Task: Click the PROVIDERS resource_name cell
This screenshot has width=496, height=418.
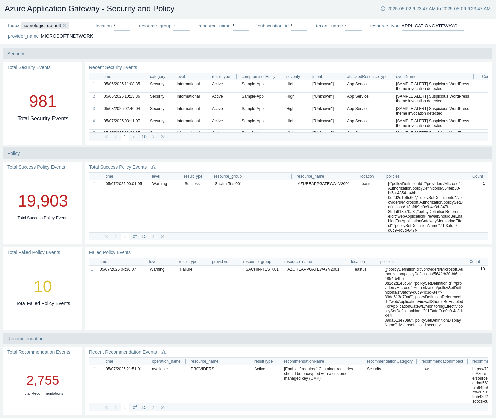Action: coord(202,369)
